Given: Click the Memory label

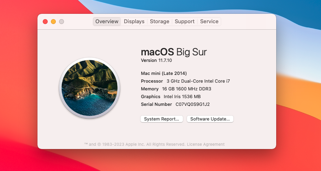Looking at the screenshot, I should (x=150, y=89).
